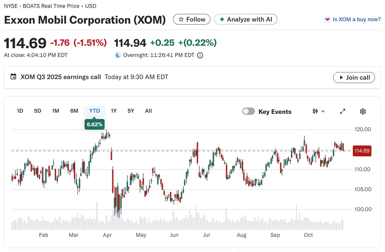The image size is (385, 252).
Task: Click the overnight moon icon
Action: pyautogui.click(x=118, y=55)
